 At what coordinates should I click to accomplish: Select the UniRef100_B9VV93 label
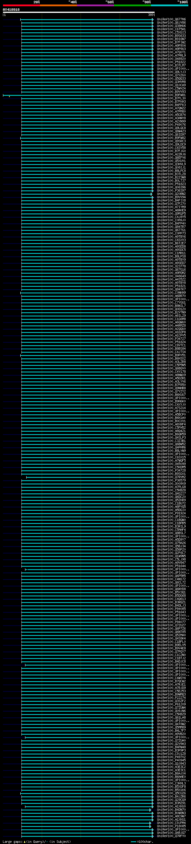pos(171,92)
